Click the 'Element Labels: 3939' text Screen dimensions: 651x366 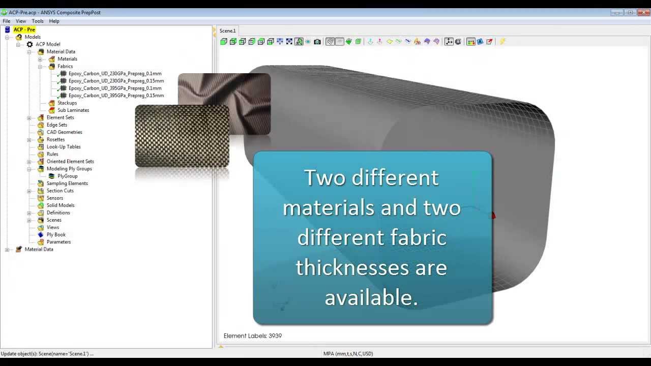coord(253,336)
